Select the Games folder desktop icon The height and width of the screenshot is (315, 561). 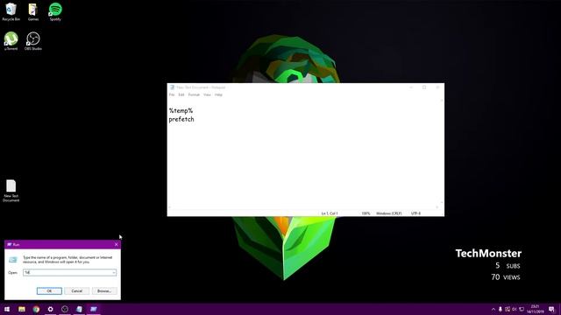[33, 11]
